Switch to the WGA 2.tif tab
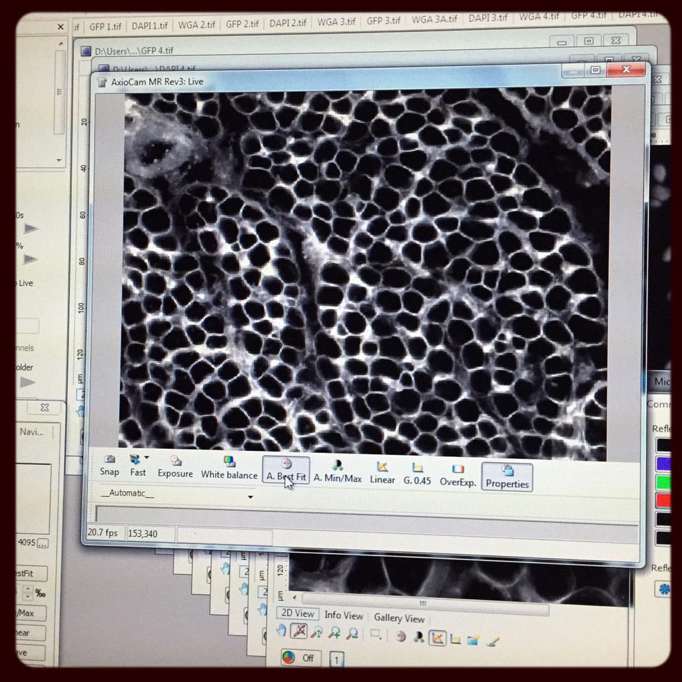Screen dimensions: 682x682 click(x=196, y=25)
